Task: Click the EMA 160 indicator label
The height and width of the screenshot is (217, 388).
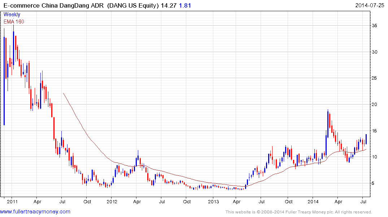Action: (14, 22)
